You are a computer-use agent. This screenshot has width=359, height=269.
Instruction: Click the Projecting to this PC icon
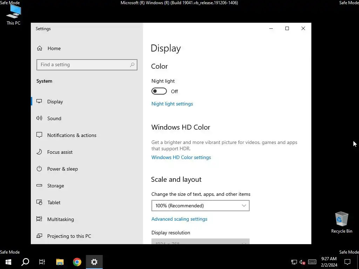(x=39, y=236)
